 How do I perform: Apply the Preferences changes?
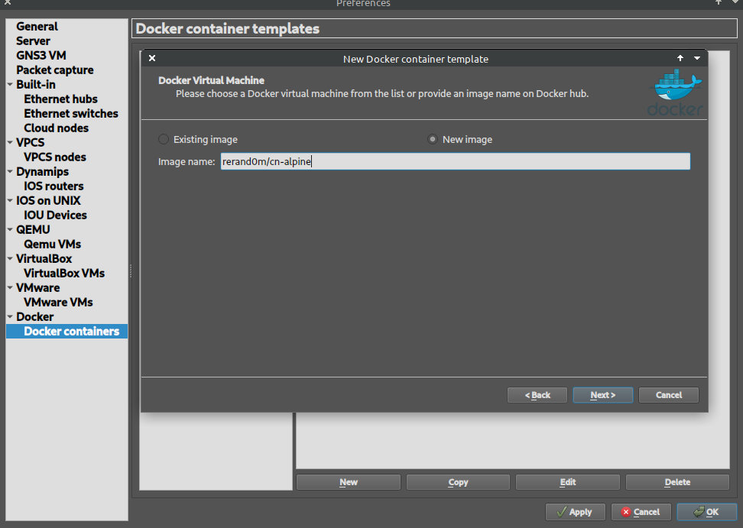[x=576, y=512]
